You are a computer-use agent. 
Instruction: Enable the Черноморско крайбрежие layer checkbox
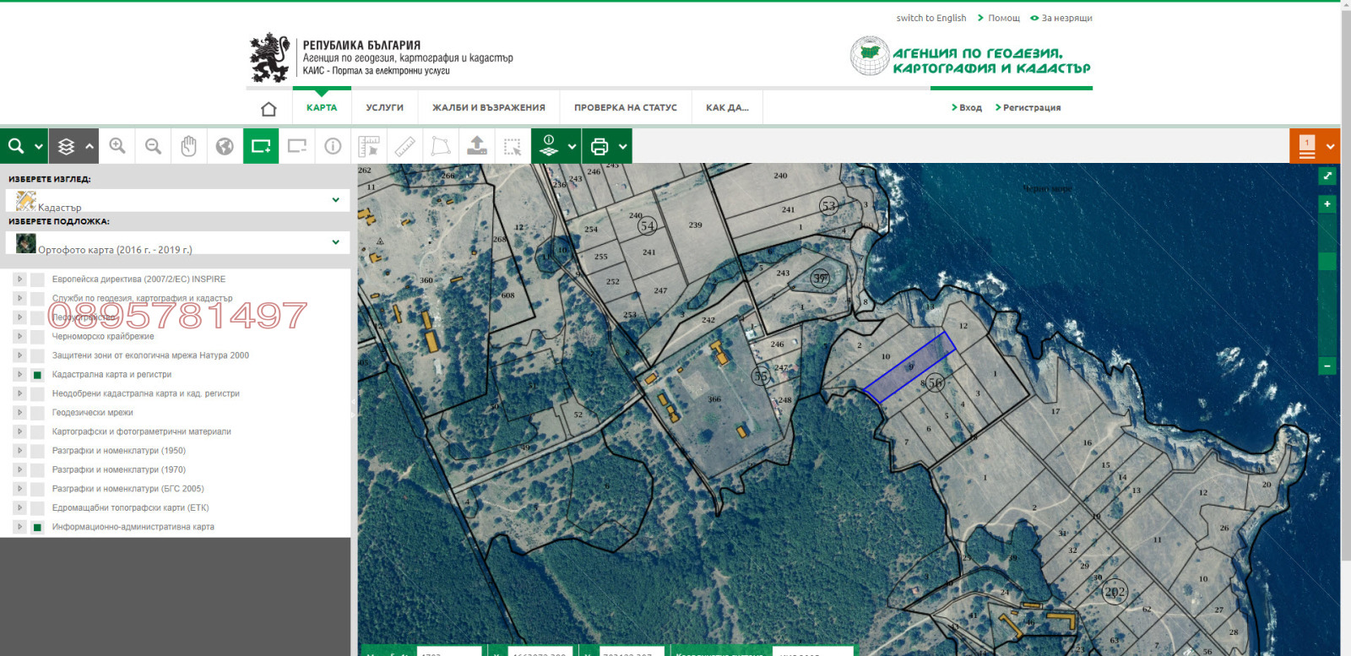pos(37,337)
